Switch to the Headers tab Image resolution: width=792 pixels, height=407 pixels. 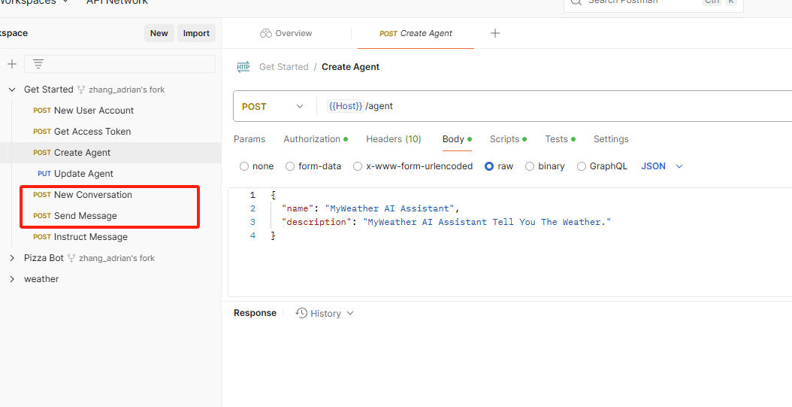[x=394, y=139]
